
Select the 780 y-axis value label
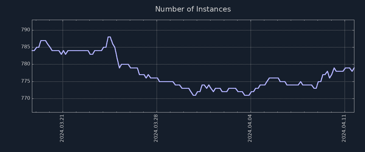25,64
